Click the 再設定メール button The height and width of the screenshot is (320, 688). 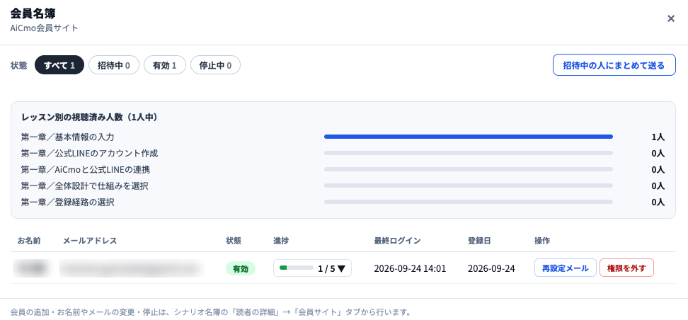pyautogui.click(x=565, y=268)
